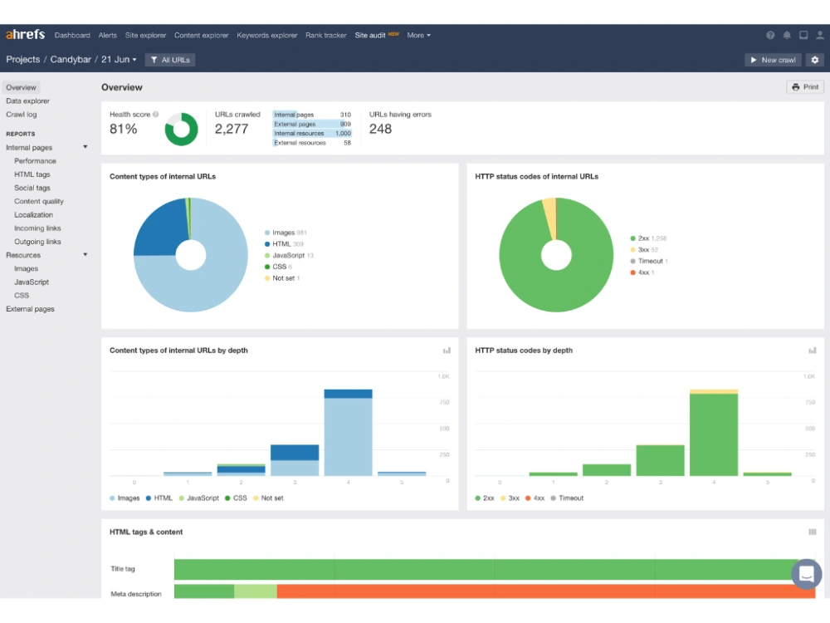Click the Internal pages 310 row

312,115
